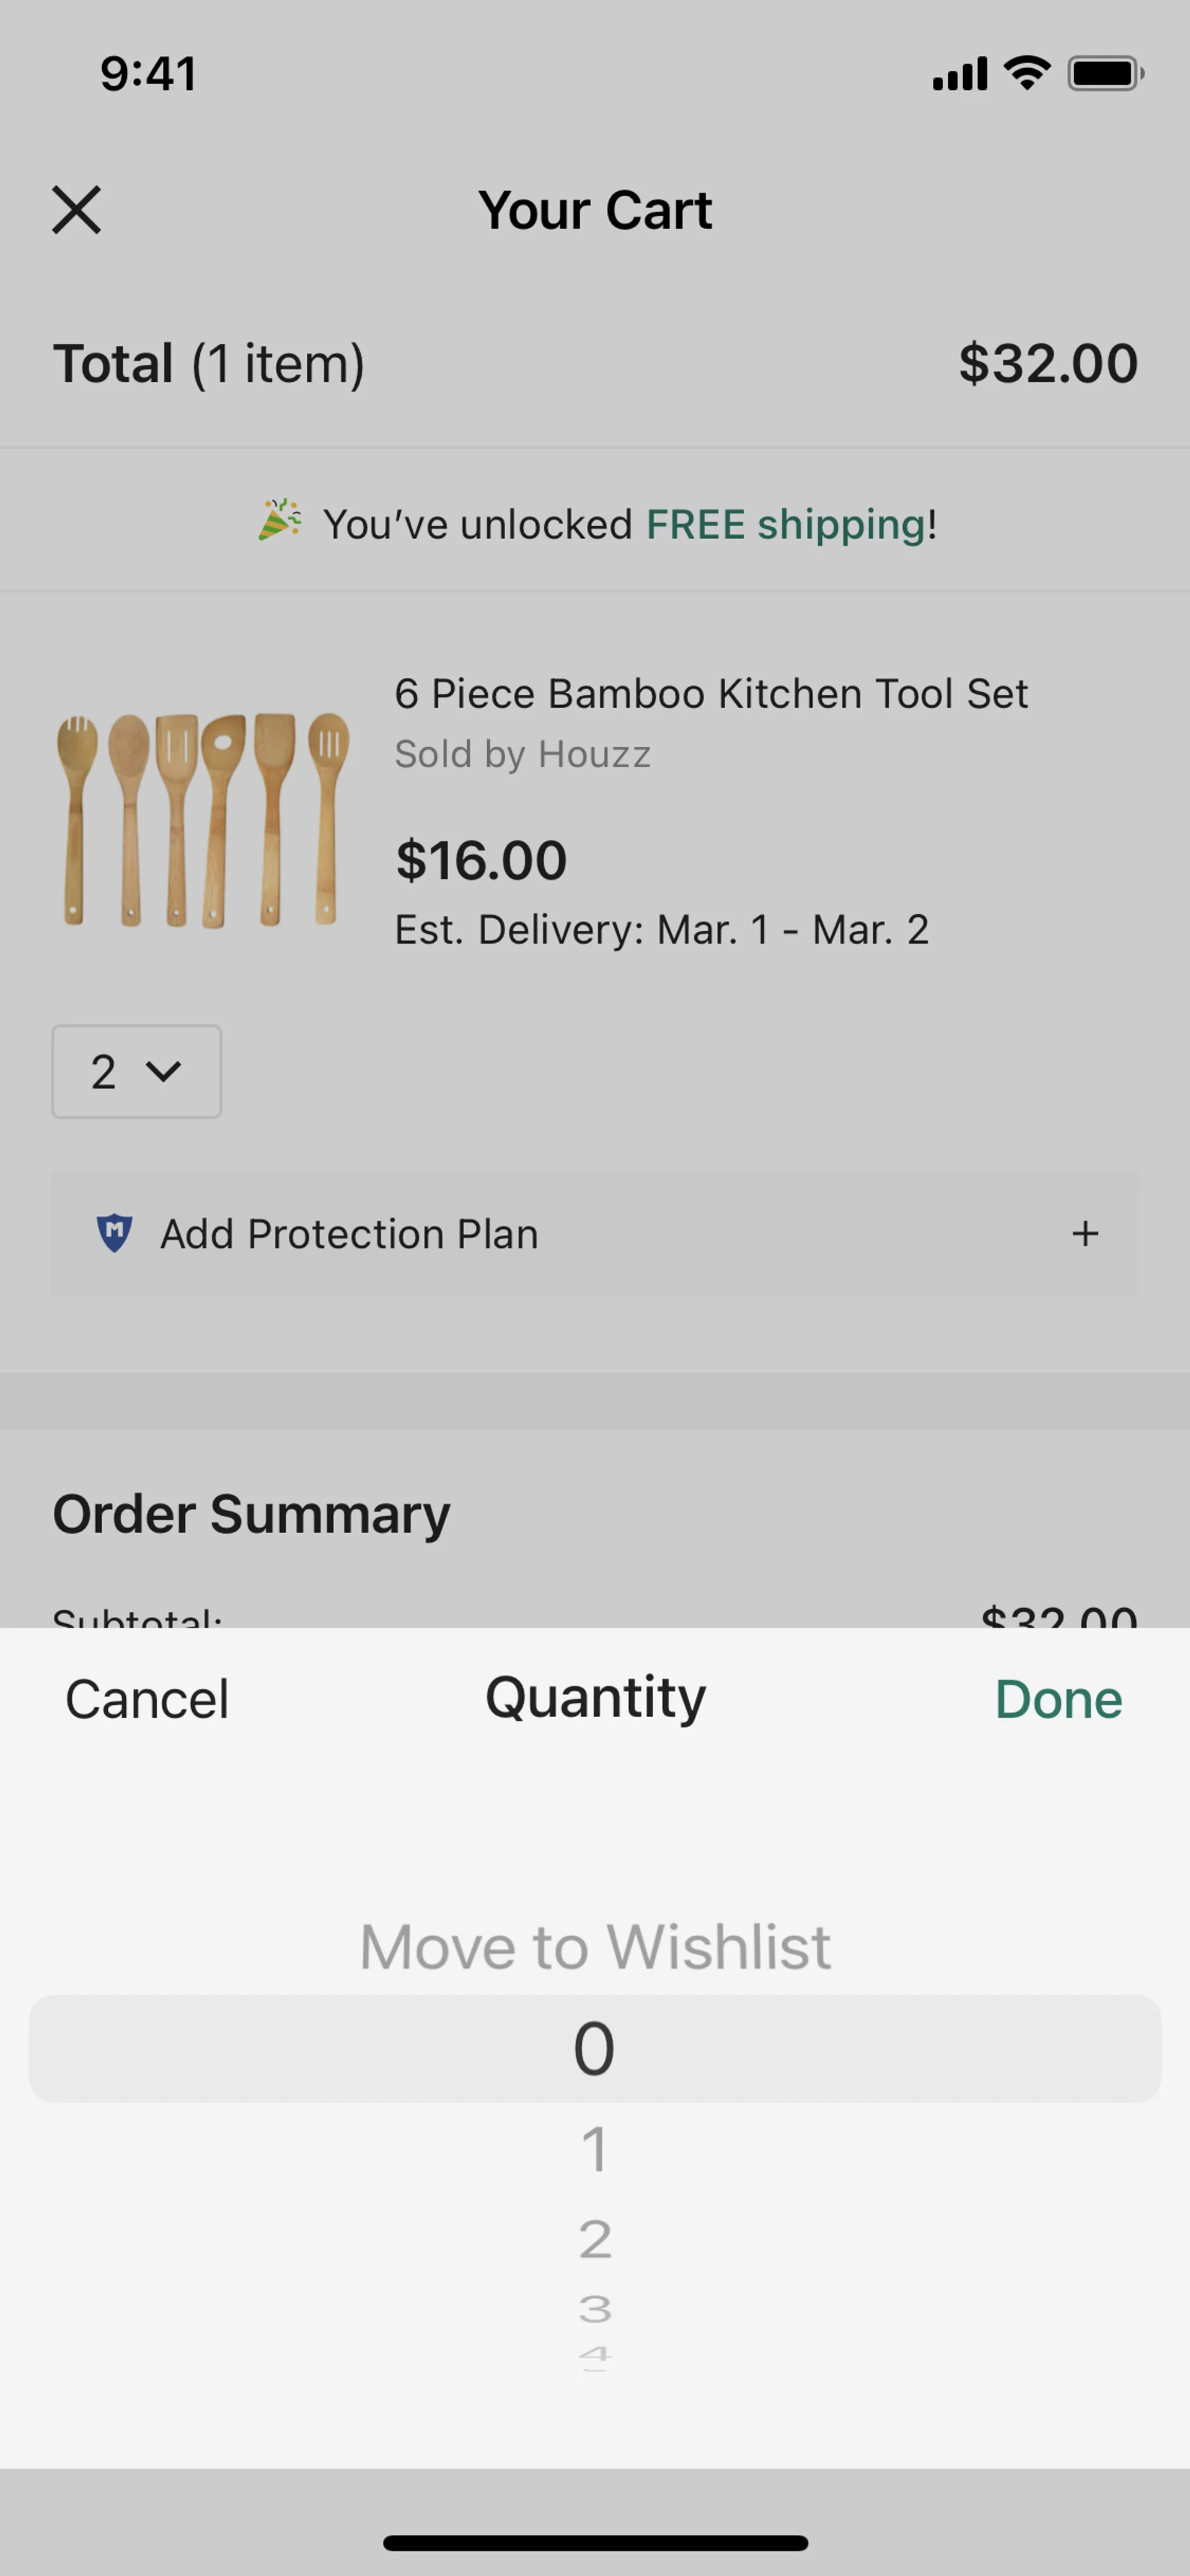This screenshot has width=1190, height=2576.
Task: Tap the Wi-Fi status icon
Action: point(1026,73)
